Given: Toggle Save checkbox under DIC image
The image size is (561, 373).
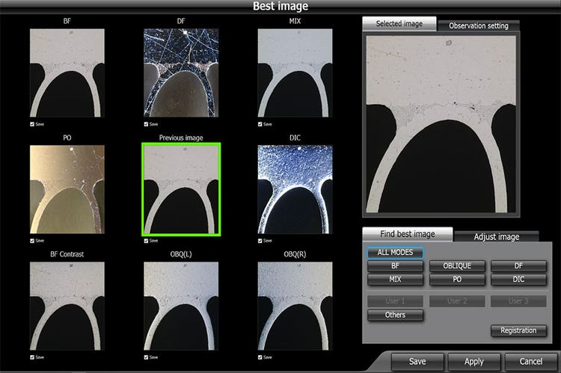Looking at the screenshot, I should pos(260,241).
